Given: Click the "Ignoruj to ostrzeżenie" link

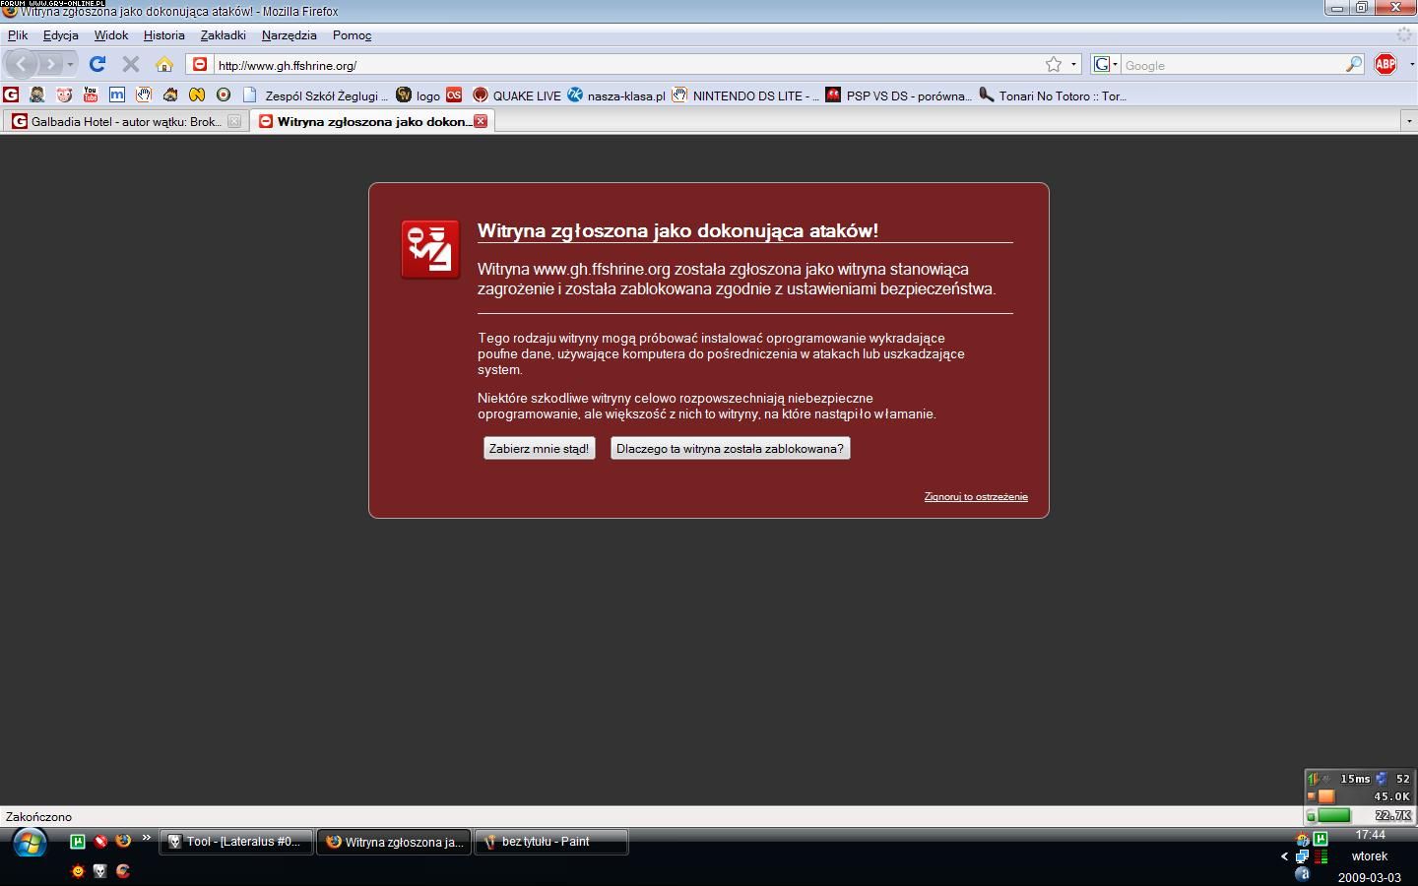Looking at the screenshot, I should 975,497.
